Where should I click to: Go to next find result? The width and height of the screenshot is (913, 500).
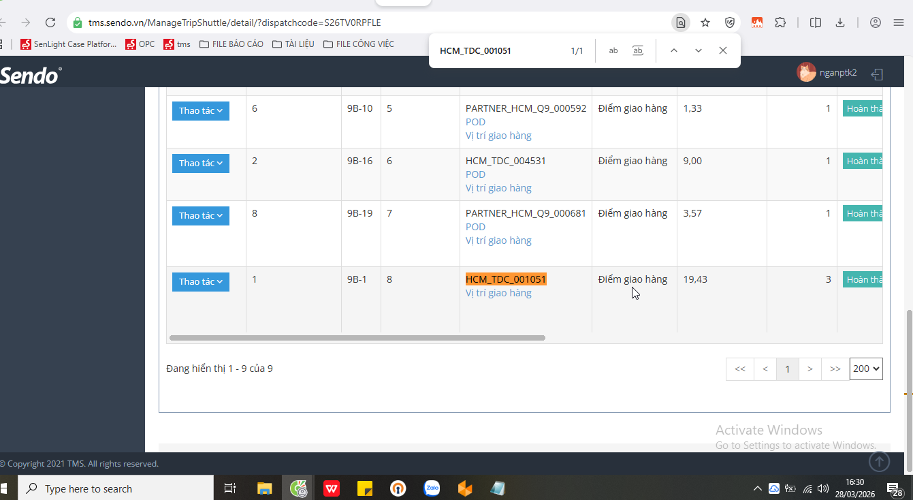pos(698,50)
